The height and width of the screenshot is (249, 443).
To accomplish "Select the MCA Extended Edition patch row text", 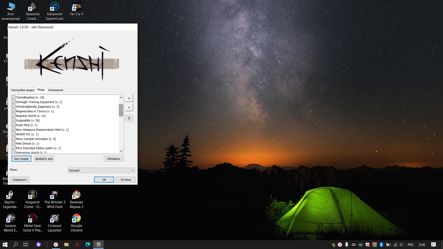I will (x=39, y=148).
